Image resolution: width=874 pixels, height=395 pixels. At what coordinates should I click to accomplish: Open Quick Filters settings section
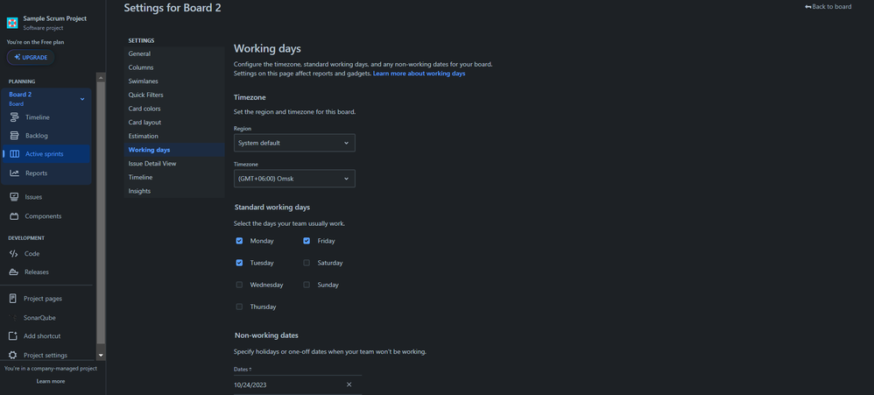coord(174,95)
